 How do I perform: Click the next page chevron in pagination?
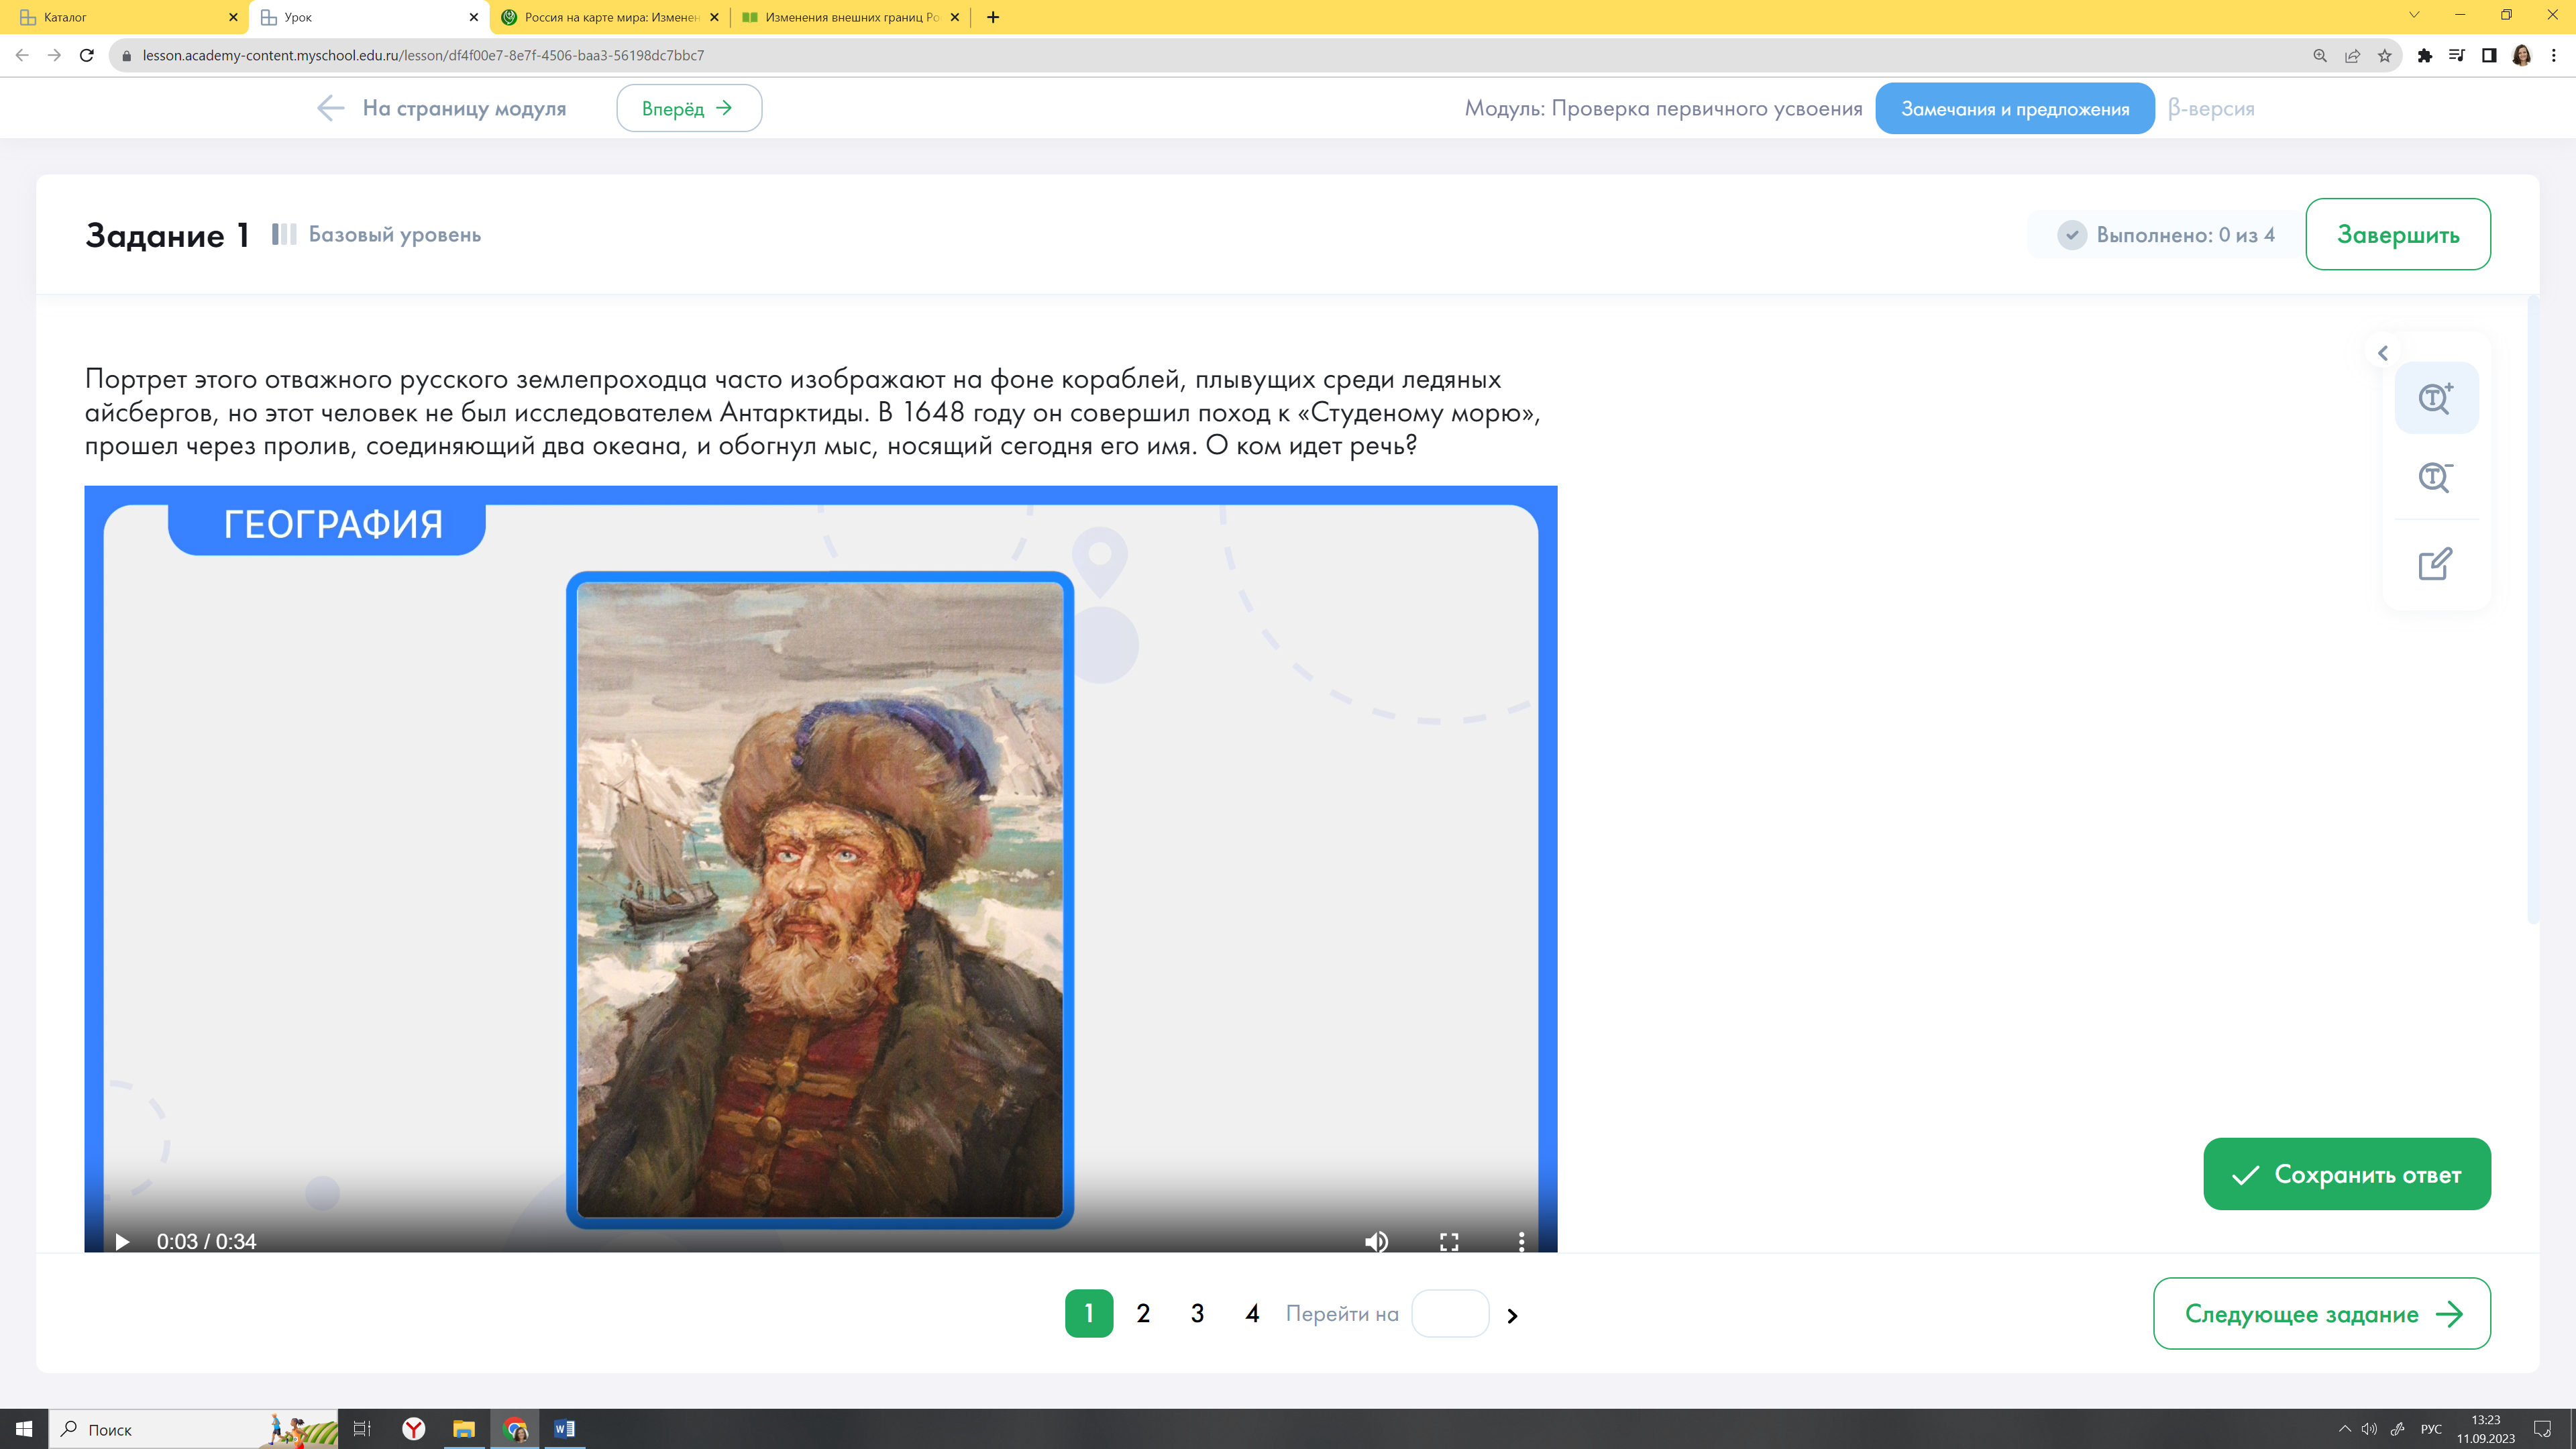click(x=1512, y=1315)
